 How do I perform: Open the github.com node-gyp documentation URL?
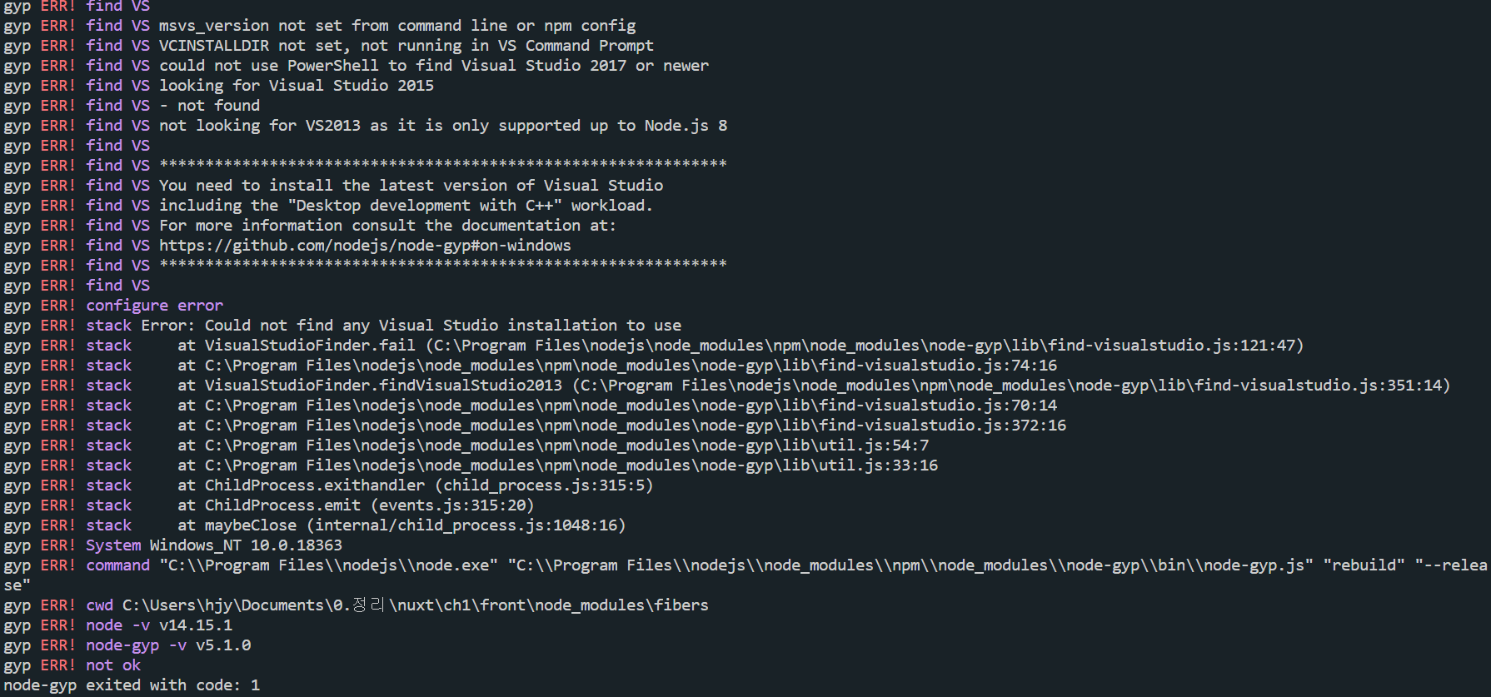click(365, 246)
